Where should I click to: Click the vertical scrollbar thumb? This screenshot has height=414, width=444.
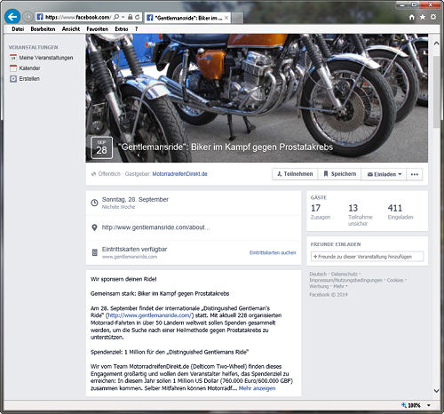click(436, 92)
